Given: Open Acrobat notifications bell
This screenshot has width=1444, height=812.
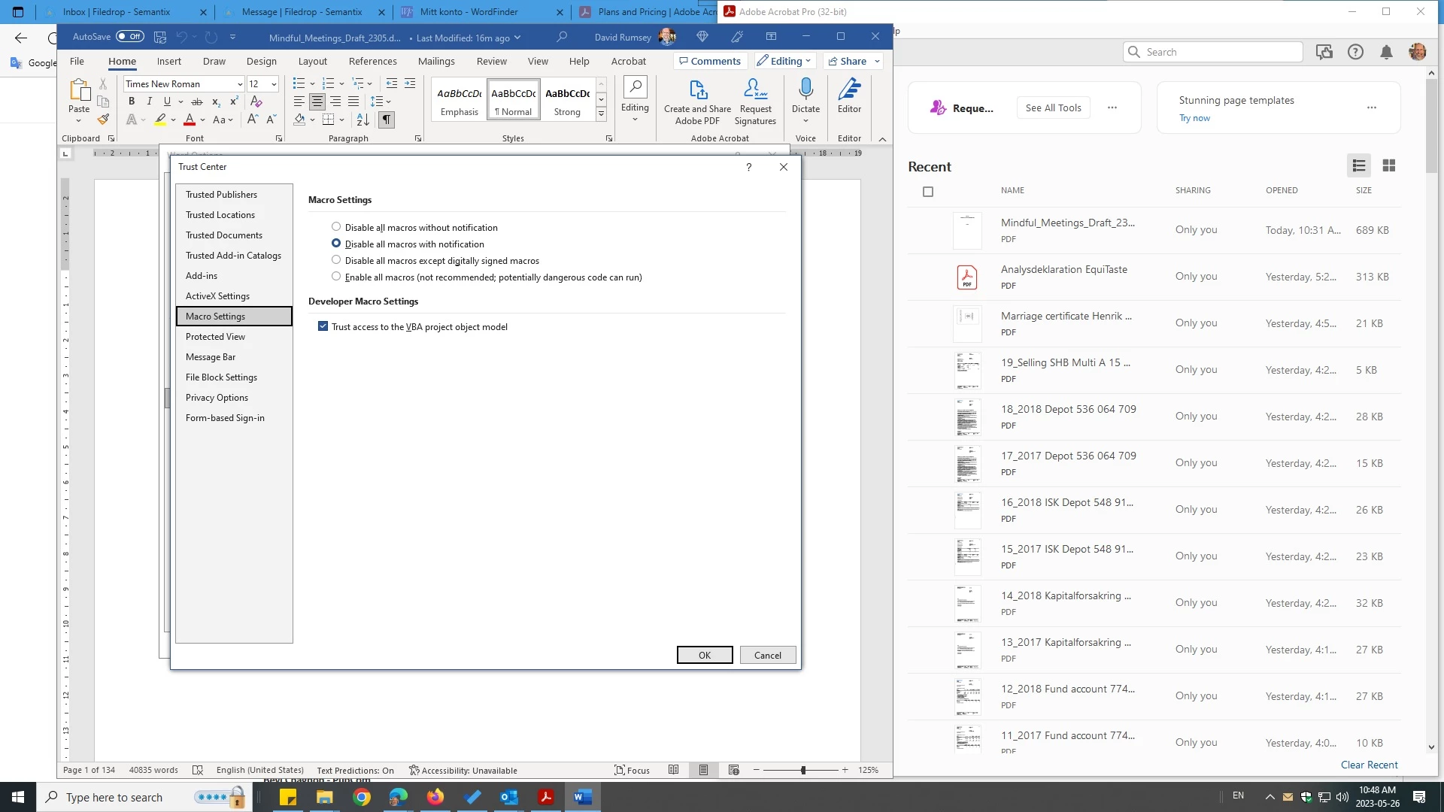Looking at the screenshot, I should (x=1386, y=52).
